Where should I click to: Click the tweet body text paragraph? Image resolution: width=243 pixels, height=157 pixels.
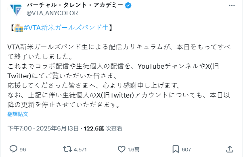point(119,76)
